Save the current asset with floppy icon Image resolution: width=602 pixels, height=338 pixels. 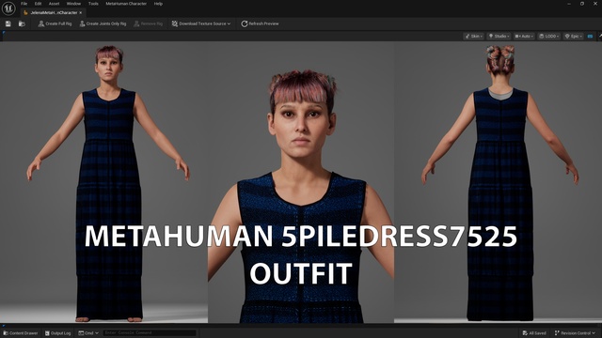[8, 23]
